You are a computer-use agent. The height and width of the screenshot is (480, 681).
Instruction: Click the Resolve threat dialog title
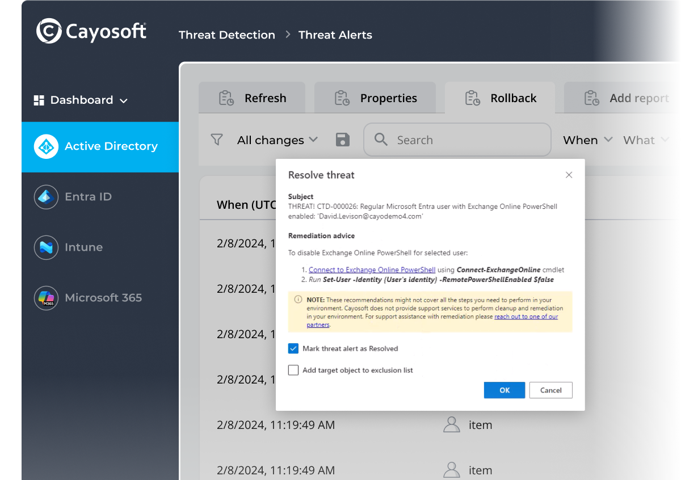pos(321,175)
